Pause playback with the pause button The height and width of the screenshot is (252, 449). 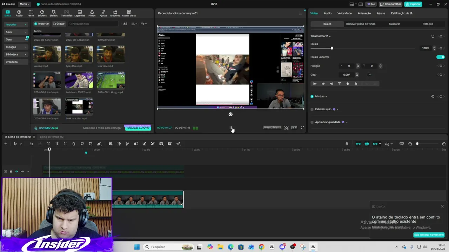(x=230, y=128)
